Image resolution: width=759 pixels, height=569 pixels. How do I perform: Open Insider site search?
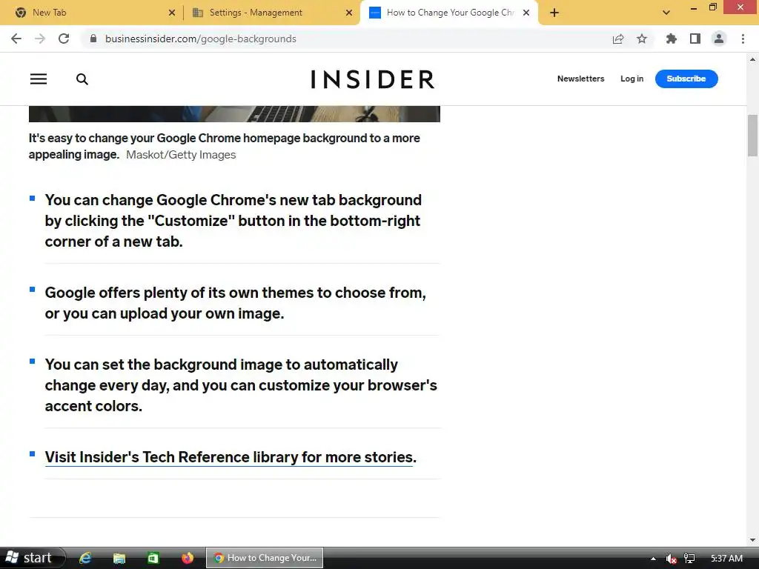pyautogui.click(x=82, y=79)
